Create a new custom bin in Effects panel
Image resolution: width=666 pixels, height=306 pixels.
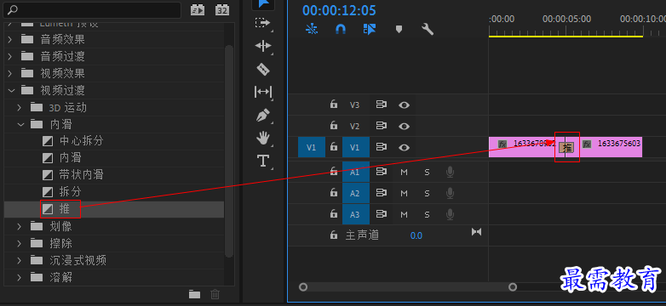coord(194,294)
